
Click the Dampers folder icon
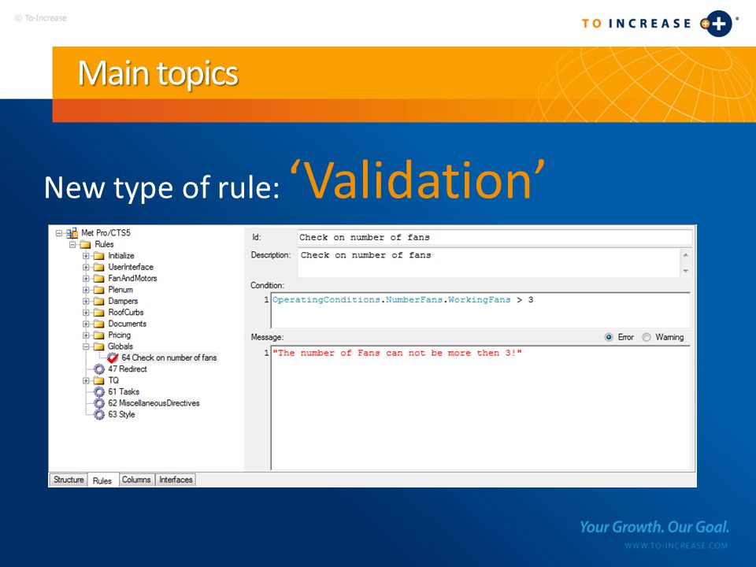click(x=99, y=302)
